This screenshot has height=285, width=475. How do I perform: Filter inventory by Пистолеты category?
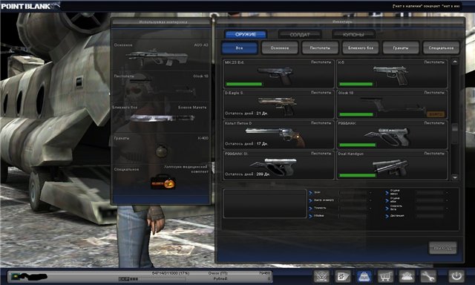coord(320,47)
